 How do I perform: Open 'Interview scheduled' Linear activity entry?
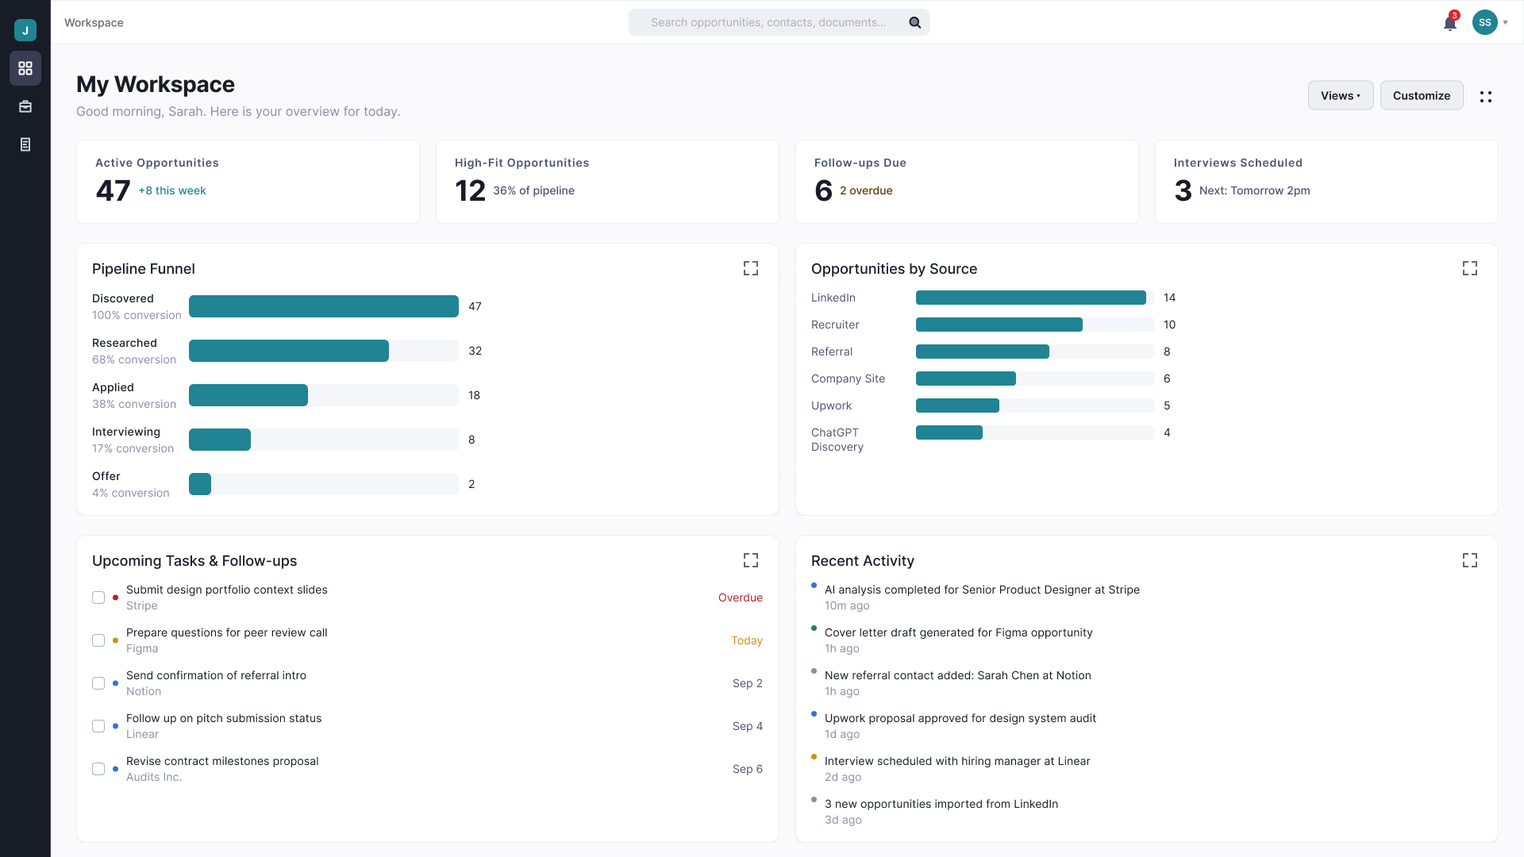957,761
